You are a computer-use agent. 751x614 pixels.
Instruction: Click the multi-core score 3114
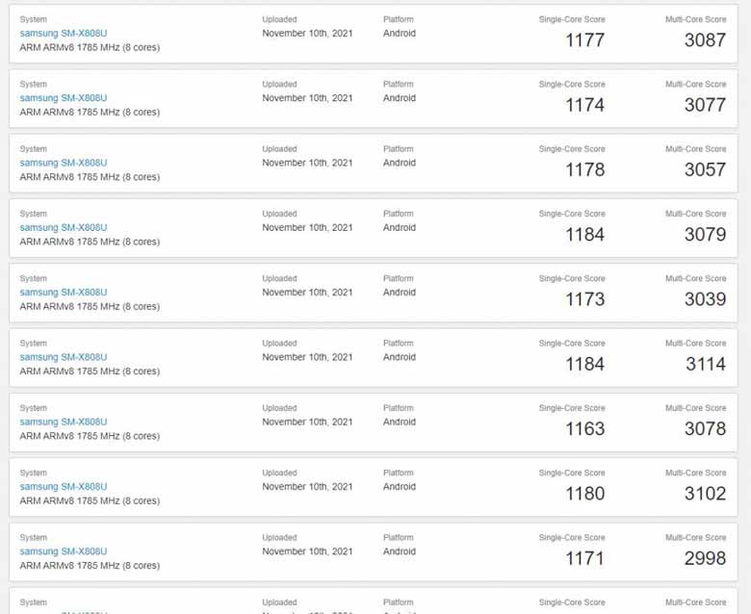(x=705, y=364)
